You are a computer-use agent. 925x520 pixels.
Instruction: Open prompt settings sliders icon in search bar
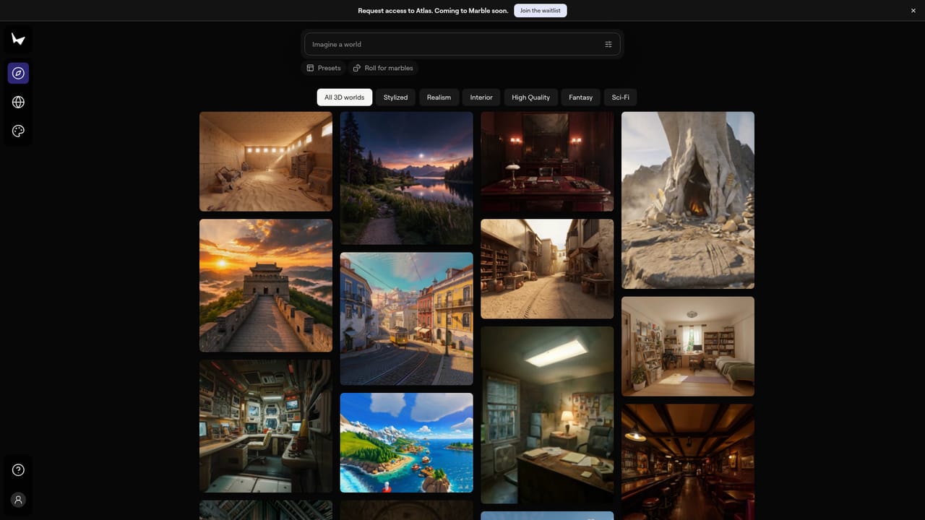608,44
